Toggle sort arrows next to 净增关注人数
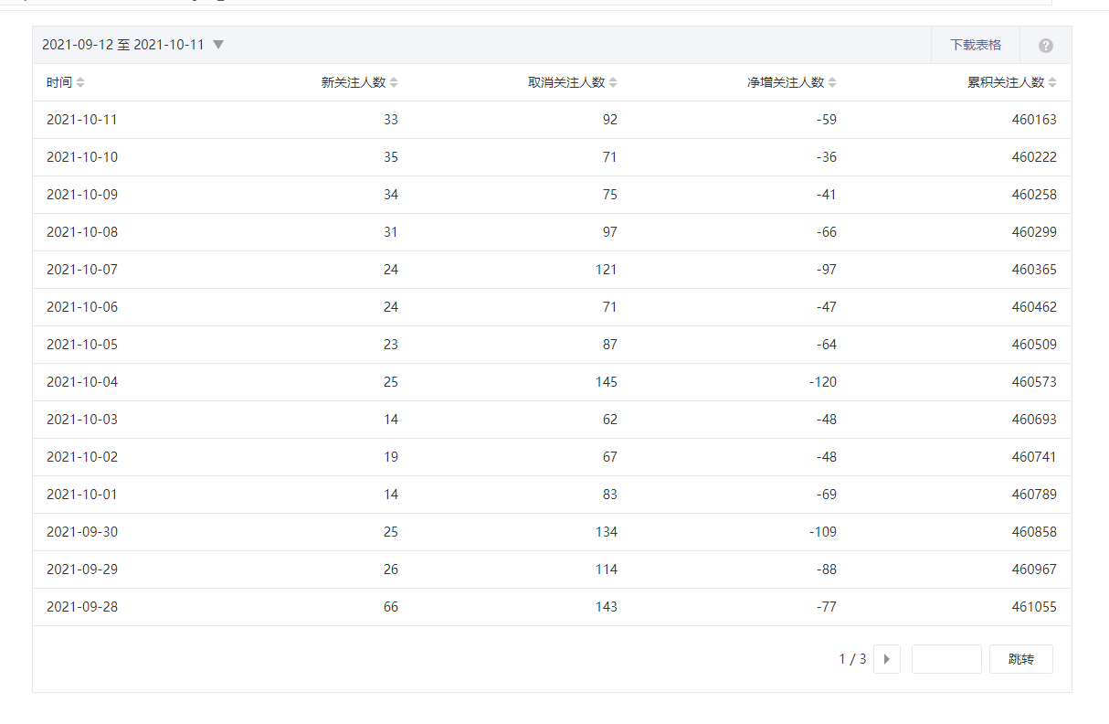Viewport: 1109px width, 724px height. 832,83
